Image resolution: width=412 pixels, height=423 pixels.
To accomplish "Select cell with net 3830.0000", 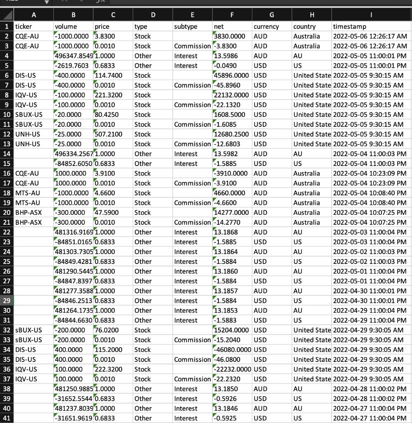I will 232,36.
